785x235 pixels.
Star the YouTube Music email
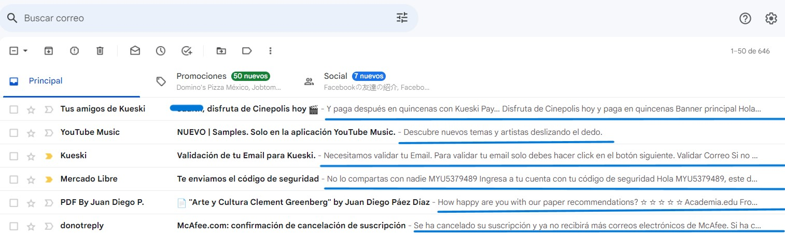(x=31, y=133)
